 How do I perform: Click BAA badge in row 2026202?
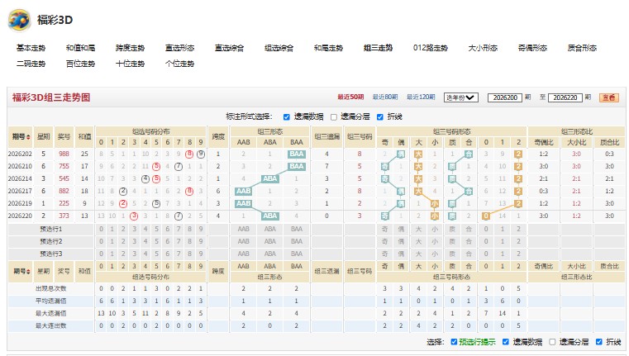point(297,154)
